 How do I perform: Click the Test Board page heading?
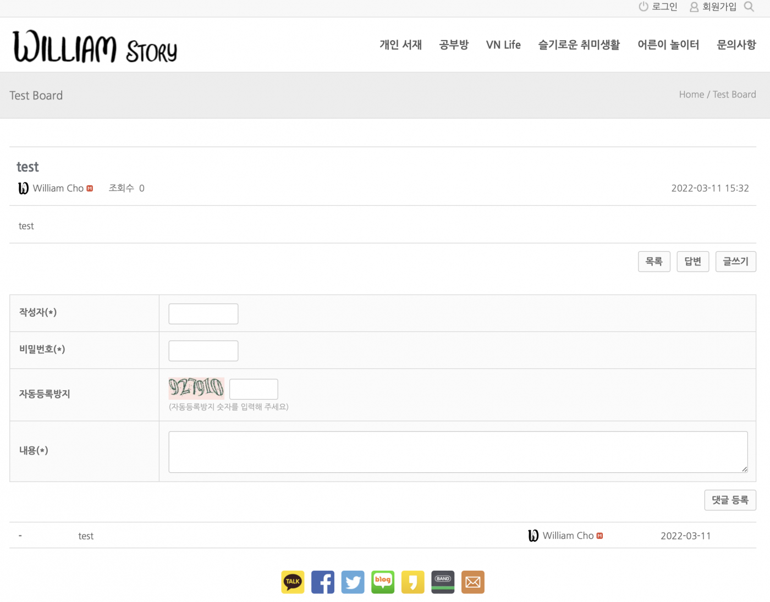tap(36, 96)
